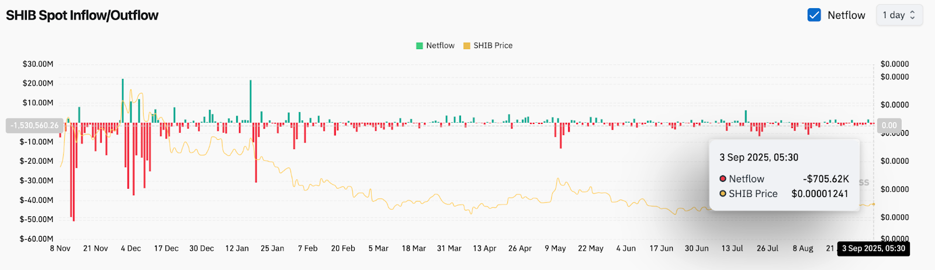Viewport: 935px width, 270px height.
Task: Click the -1,530,560.26 axis value label
Action: point(34,126)
